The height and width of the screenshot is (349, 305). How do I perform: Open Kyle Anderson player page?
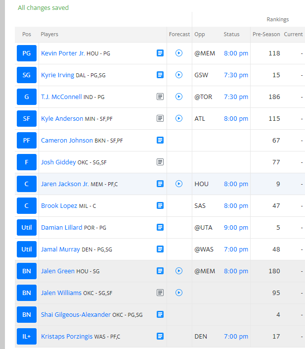click(62, 118)
